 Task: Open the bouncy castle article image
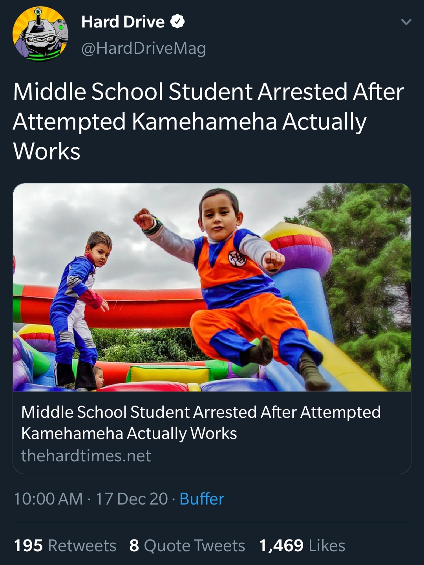coord(212,287)
